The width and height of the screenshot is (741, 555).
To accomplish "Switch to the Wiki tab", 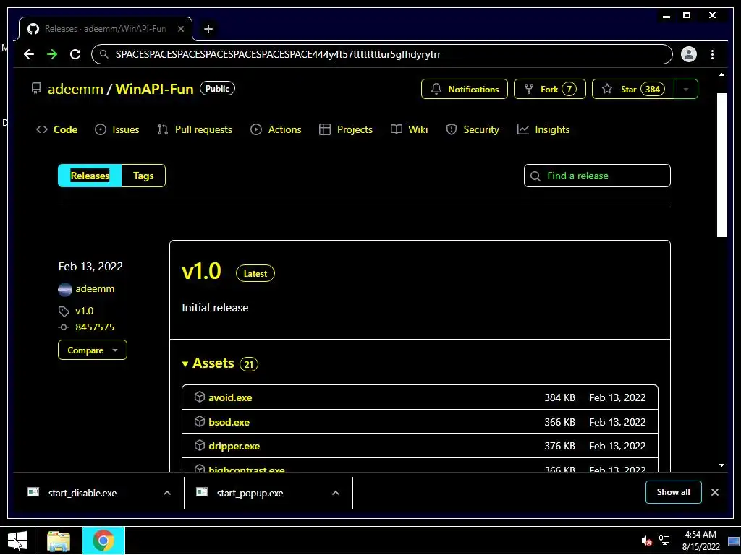I will (x=410, y=129).
